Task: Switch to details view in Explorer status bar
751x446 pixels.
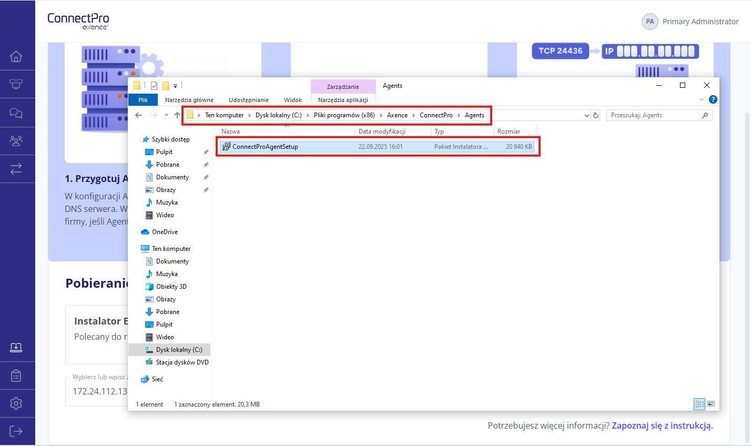Action: click(699, 404)
